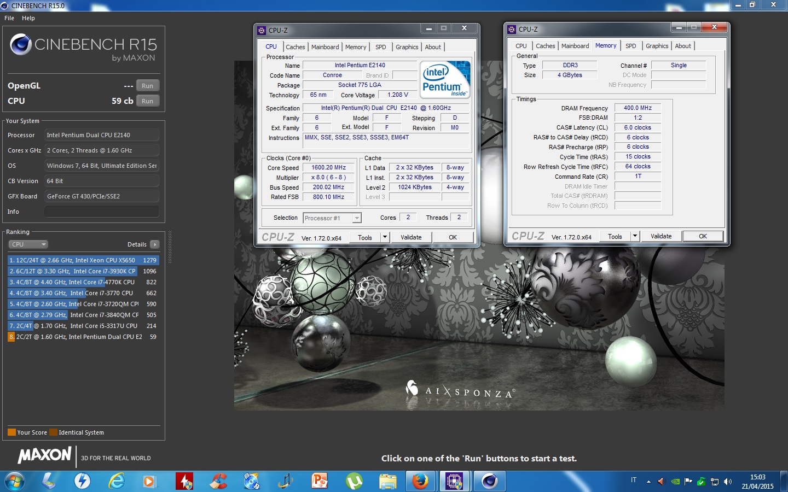Click the Identical System legend swatch
Viewport: 788px width, 492px height.
[x=53, y=432]
